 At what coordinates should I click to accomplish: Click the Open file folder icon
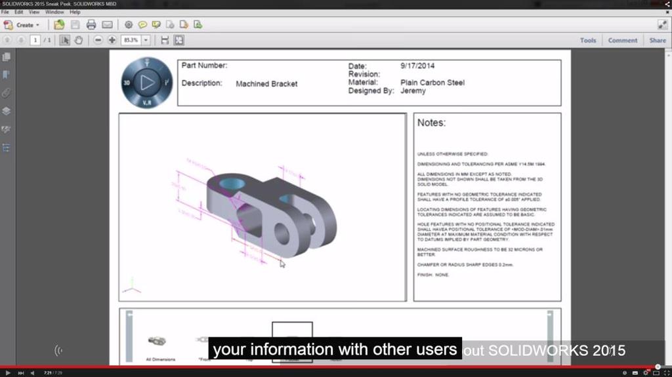59,25
